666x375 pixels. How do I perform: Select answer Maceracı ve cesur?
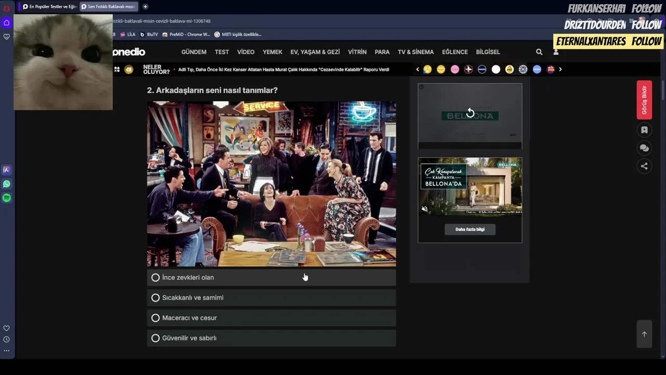pyautogui.click(x=271, y=318)
